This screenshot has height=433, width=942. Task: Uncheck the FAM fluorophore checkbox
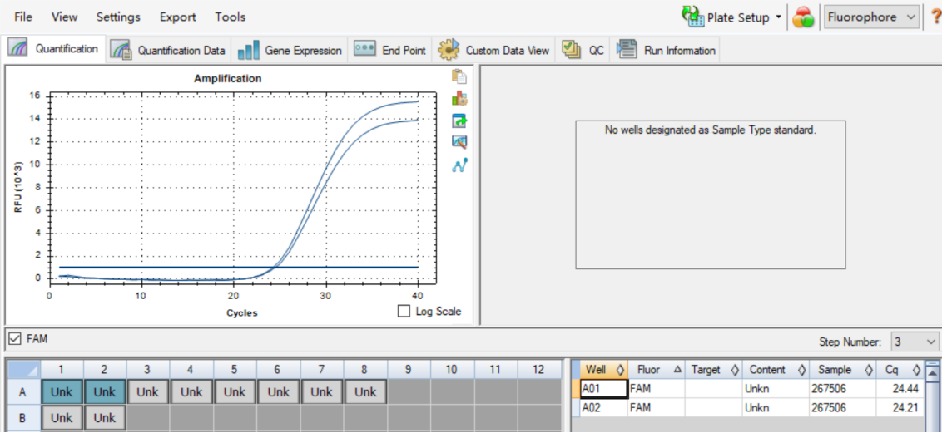tap(16, 339)
